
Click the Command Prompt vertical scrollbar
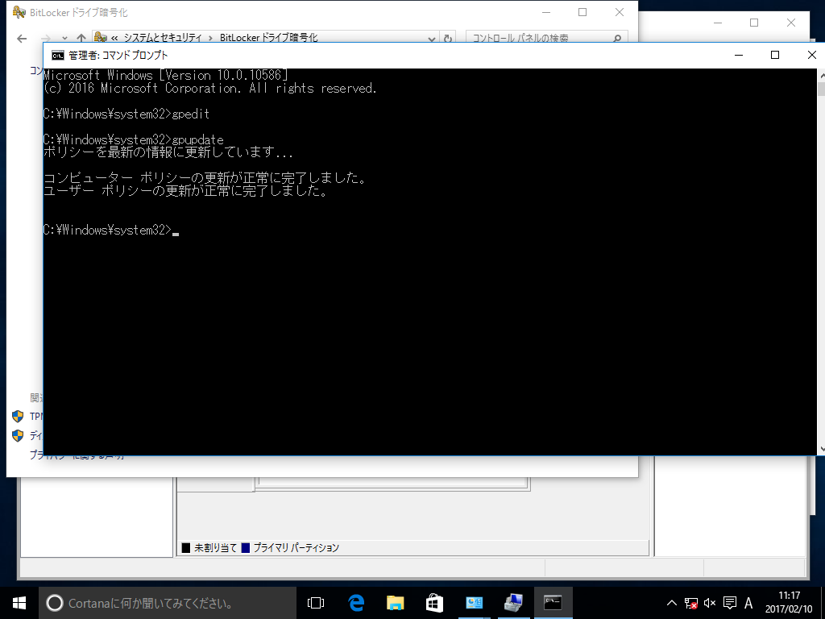click(x=821, y=262)
